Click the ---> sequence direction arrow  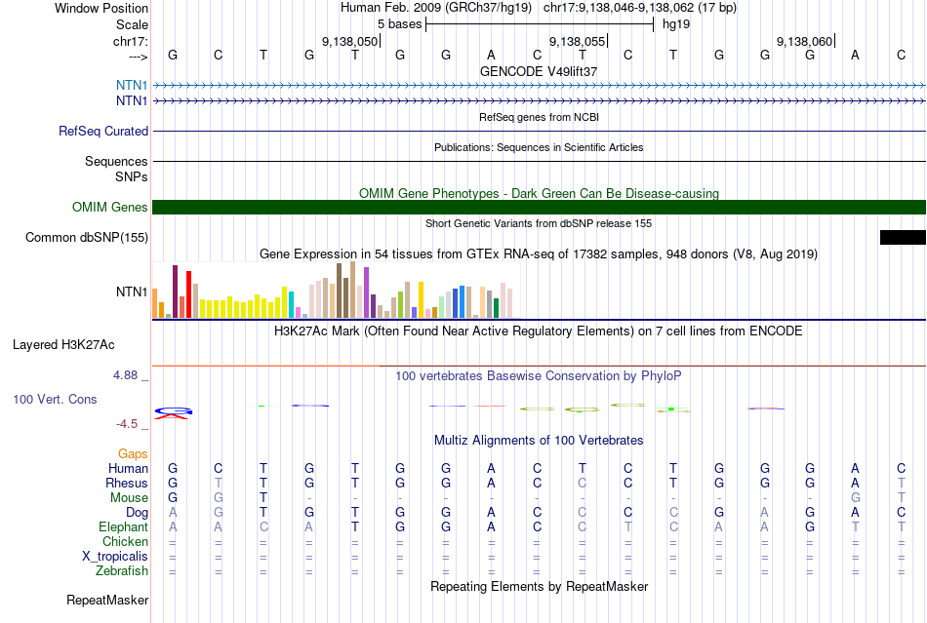(138, 57)
